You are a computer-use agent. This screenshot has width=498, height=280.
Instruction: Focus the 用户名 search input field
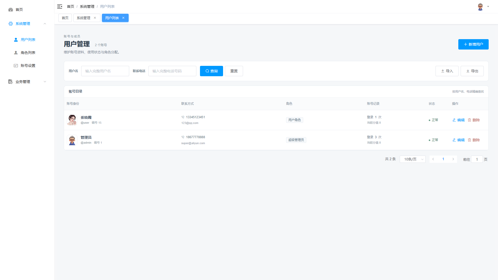click(x=105, y=71)
